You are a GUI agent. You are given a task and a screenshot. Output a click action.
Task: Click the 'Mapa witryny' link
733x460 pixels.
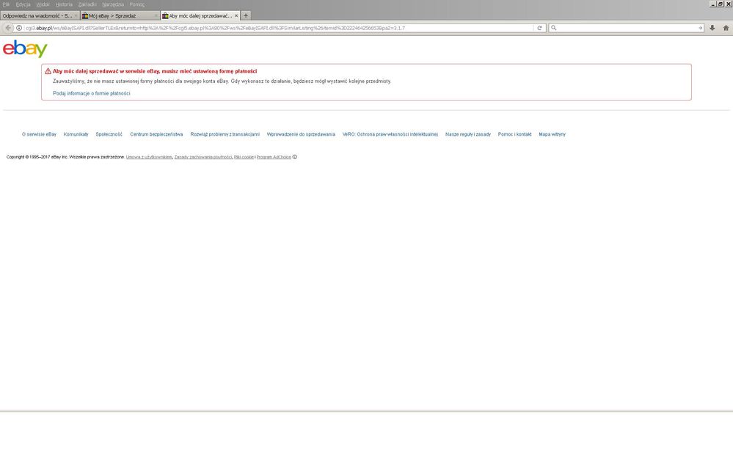click(552, 134)
